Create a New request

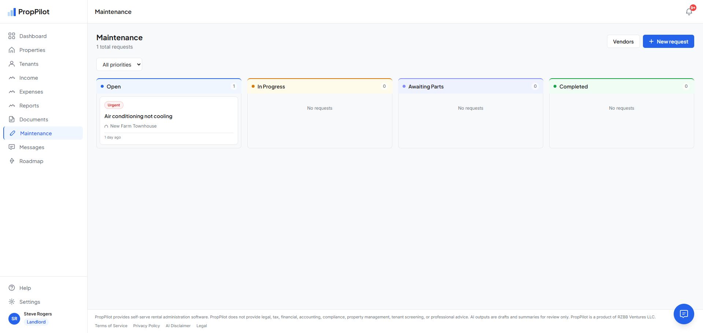pos(668,41)
